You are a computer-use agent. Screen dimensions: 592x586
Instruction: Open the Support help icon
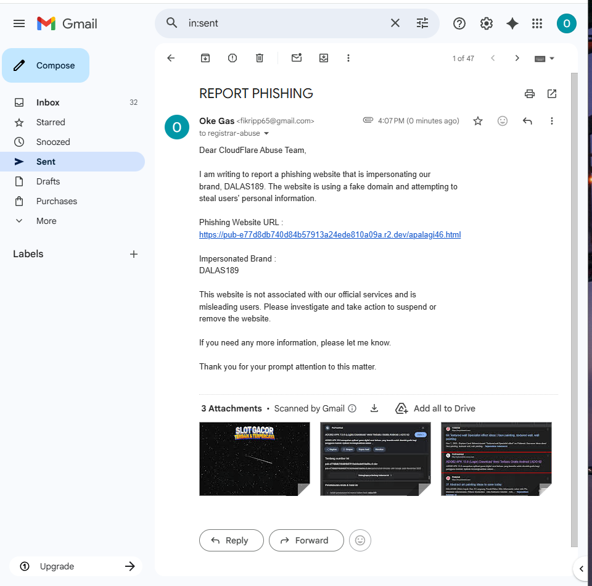pyautogui.click(x=459, y=23)
